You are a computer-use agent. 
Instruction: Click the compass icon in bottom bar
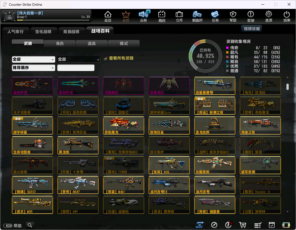(214, 225)
